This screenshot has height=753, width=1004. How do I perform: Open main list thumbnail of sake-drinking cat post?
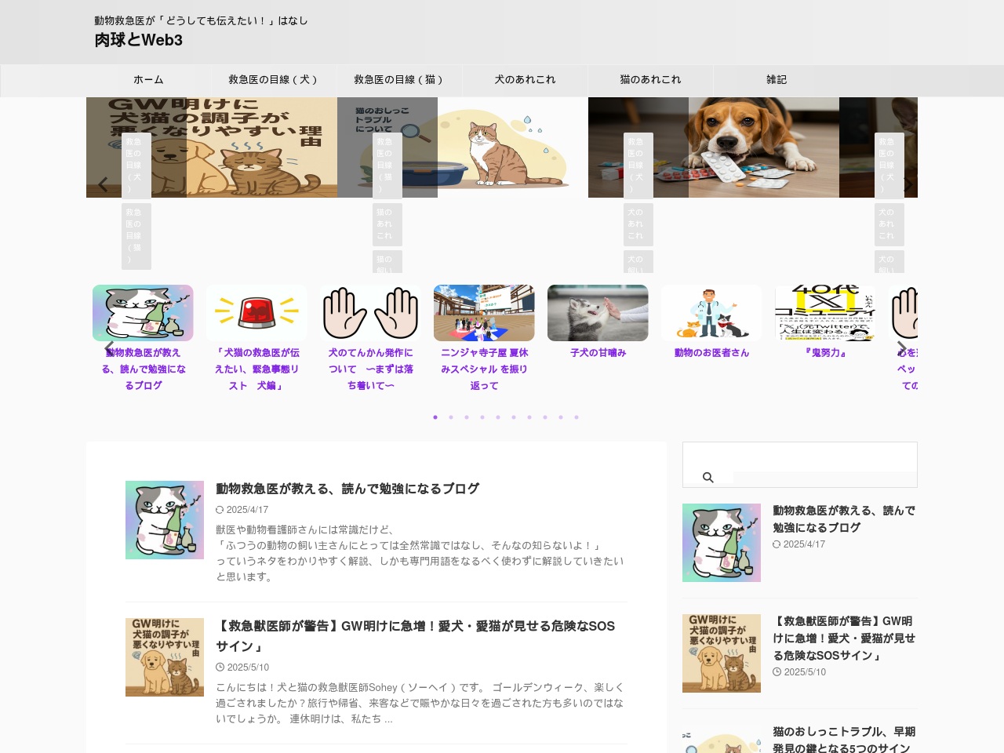click(165, 520)
